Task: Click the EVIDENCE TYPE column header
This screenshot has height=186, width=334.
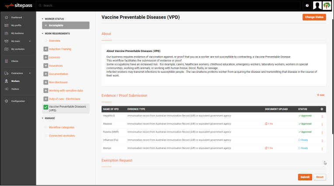Action: point(136,109)
